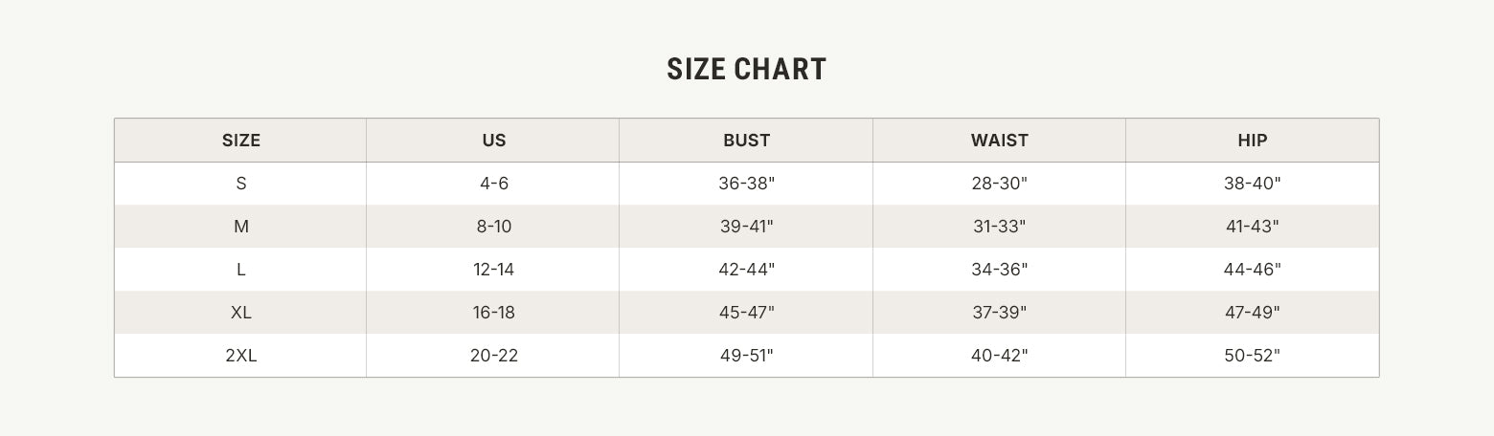Click the BUST column header
Image resolution: width=1494 pixels, height=436 pixels.
[747, 141]
